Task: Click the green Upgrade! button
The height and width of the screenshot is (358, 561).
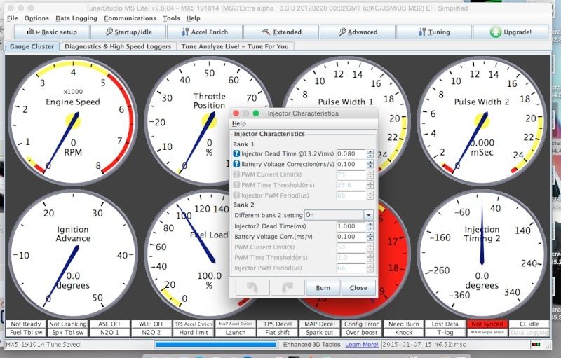Action: [511, 32]
